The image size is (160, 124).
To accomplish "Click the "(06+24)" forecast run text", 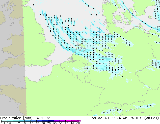I will pyautogui.click(x=152, y=118).
